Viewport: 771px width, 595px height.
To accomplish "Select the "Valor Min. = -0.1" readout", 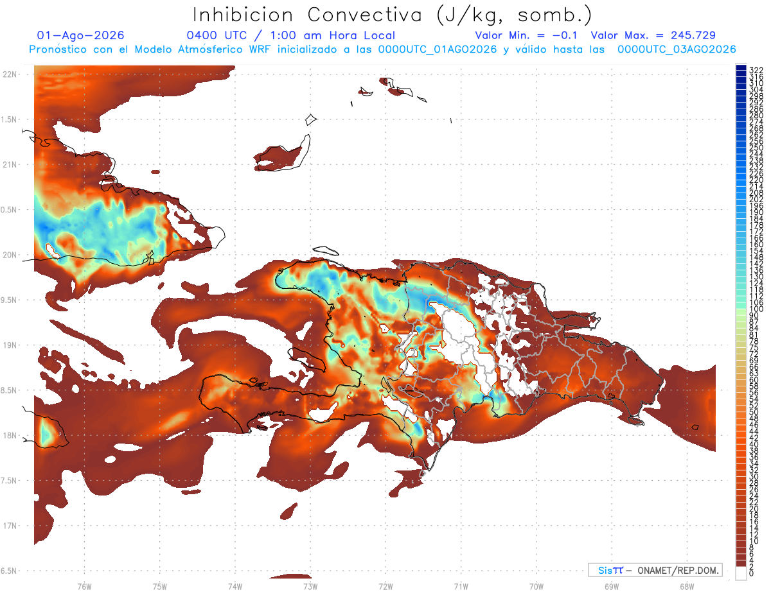I will pyautogui.click(x=527, y=35).
